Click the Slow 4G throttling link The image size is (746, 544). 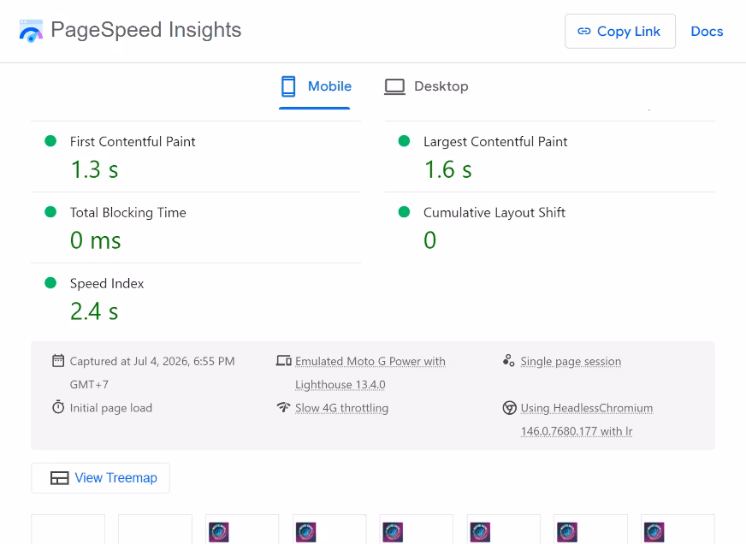coord(341,408)
